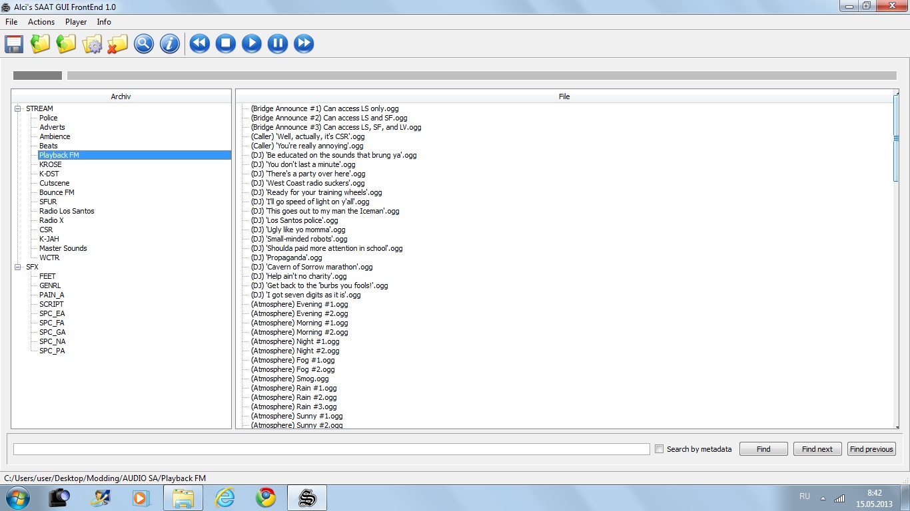
Task: Select Radio Los Santos in archive tree
Action: tap(67, 211)
